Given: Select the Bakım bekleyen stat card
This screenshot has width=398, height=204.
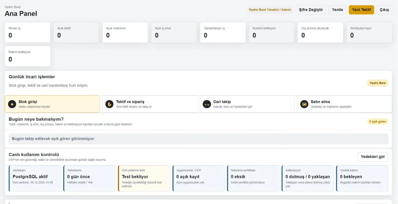Looking at the screenshot, I should 28,56.
